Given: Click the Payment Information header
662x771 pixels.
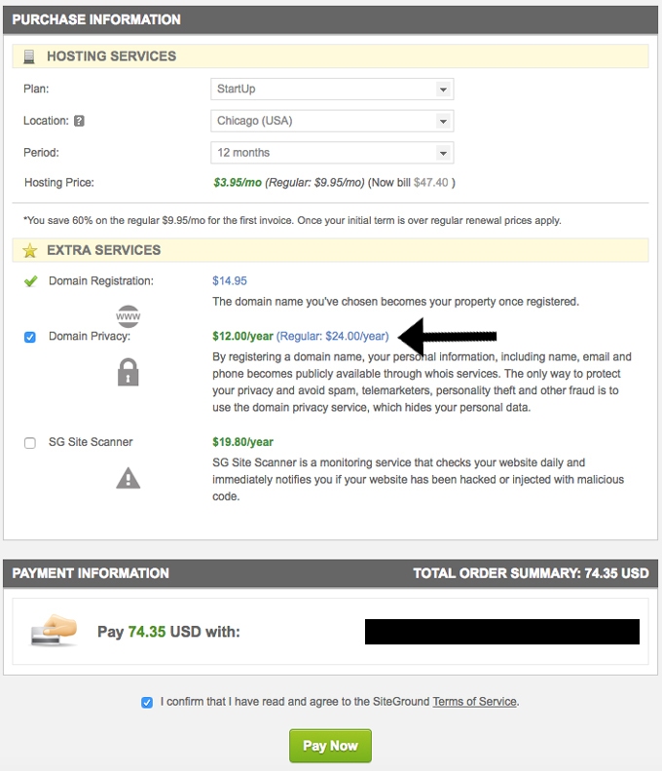Looking at the screenshot, I should (x=91, y=573).
